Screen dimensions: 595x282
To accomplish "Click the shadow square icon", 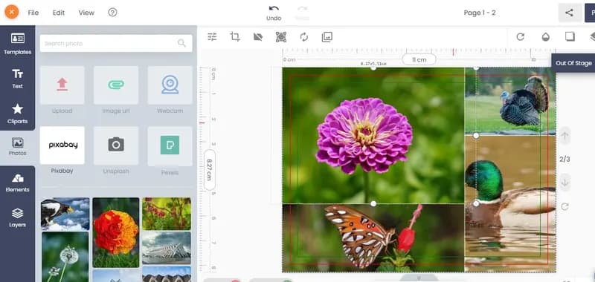I will [x=570, y=36].
